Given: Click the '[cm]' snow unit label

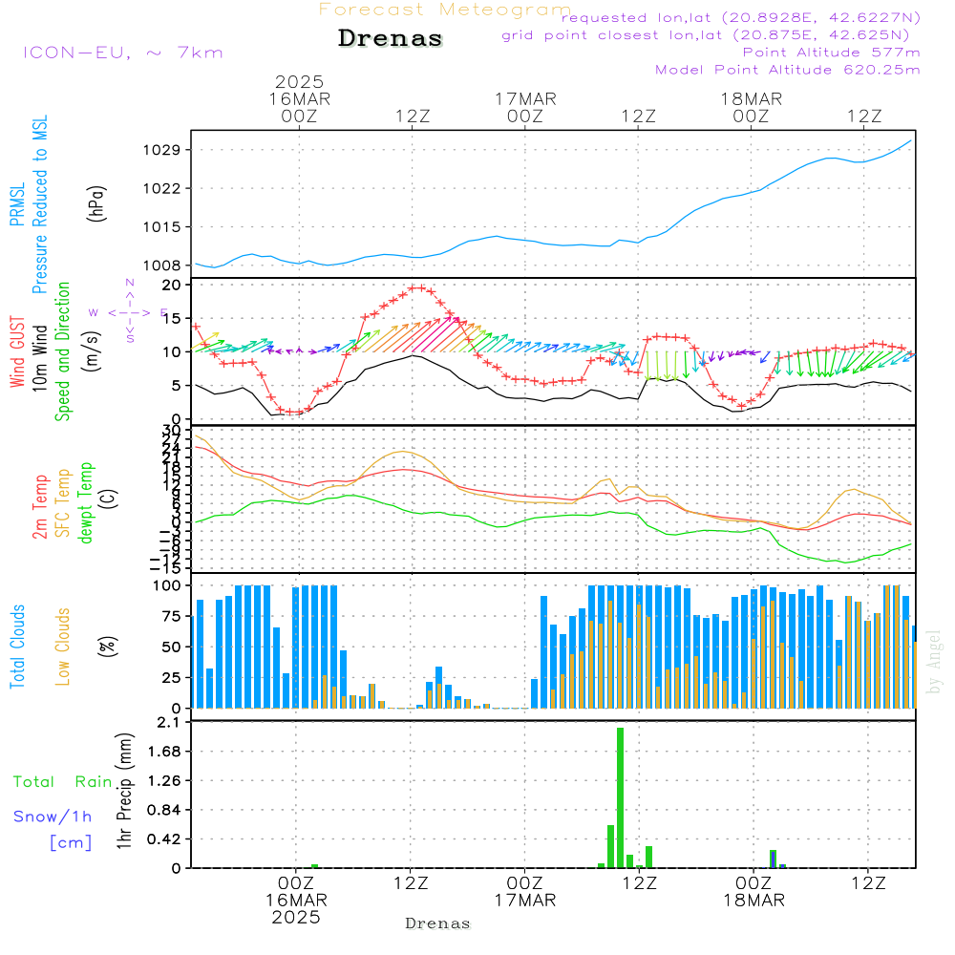Looking at the screenshot, I should (71, 843).
